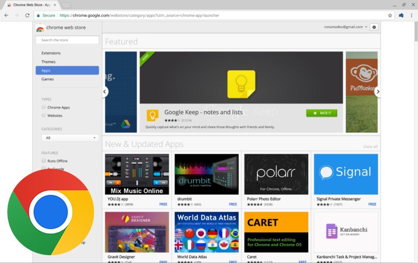Open the Signal app thumbnail

tap(346, 174)
